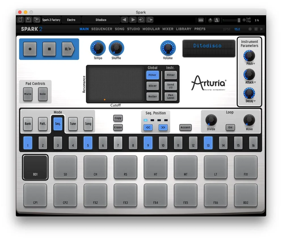Open the Decay parameter dropdown arrow
282x239 pixels.
pos(255,101)
